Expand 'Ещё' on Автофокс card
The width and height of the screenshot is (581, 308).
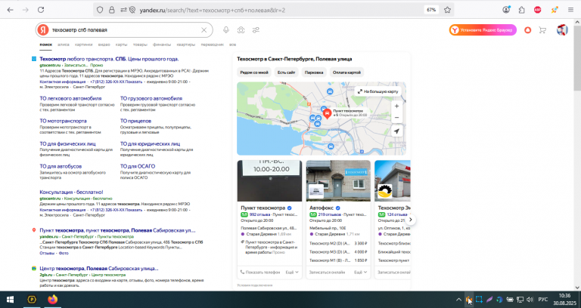[361, 272]
